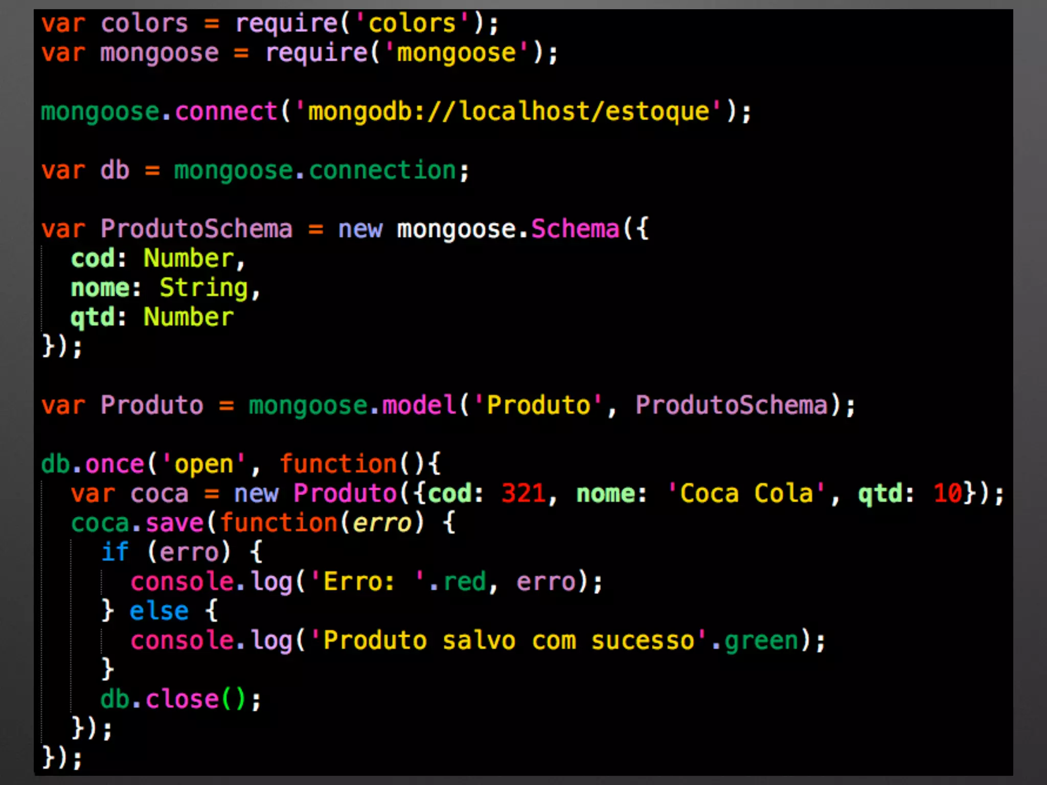Click the 'open' event string in db.once
The width and height of the screenshot is (1047, 785).
pyautogui.click(x=203, y=464)
